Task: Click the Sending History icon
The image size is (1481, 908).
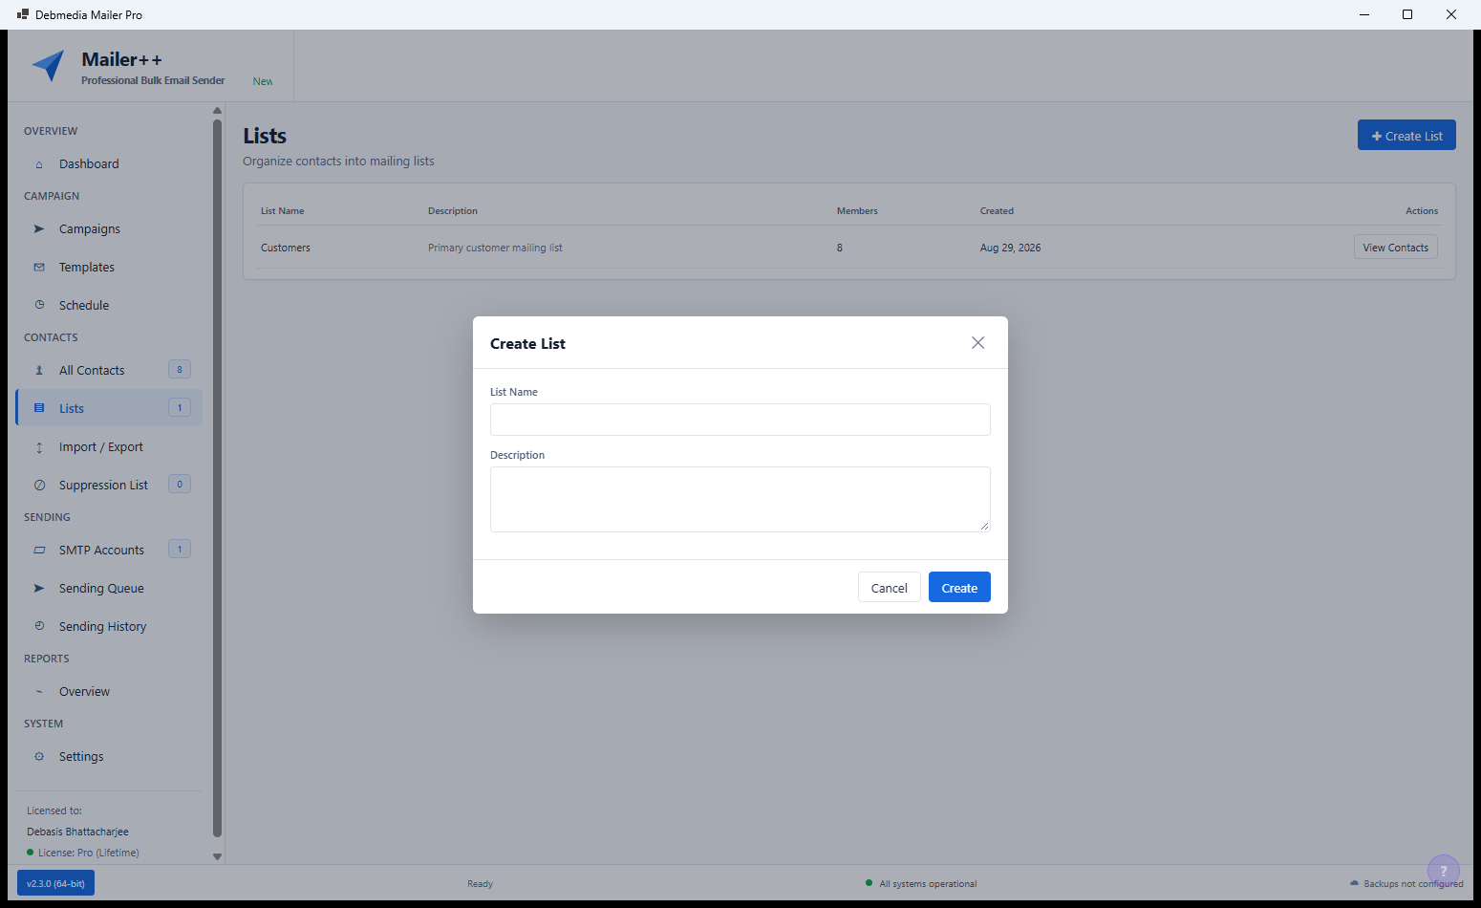Action: [x=39, y=627]
